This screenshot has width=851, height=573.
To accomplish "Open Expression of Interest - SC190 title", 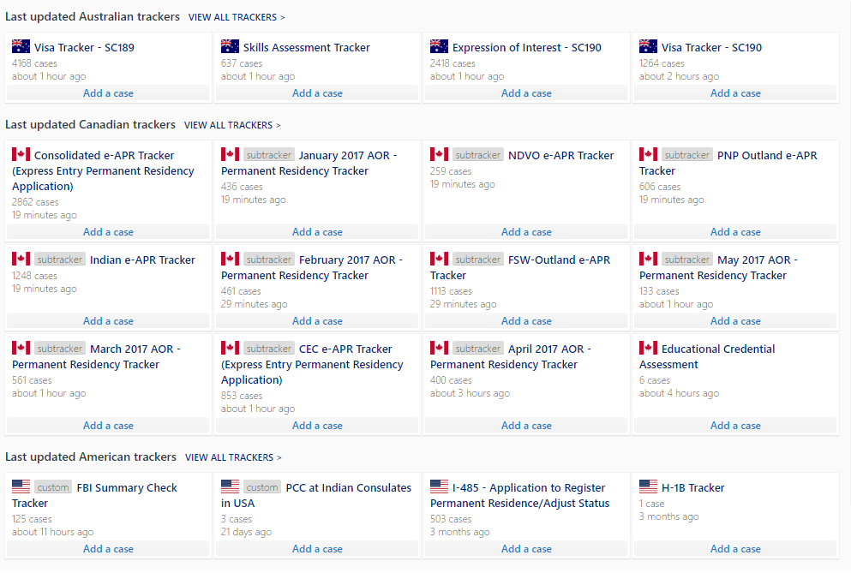I will pos(527,48).
